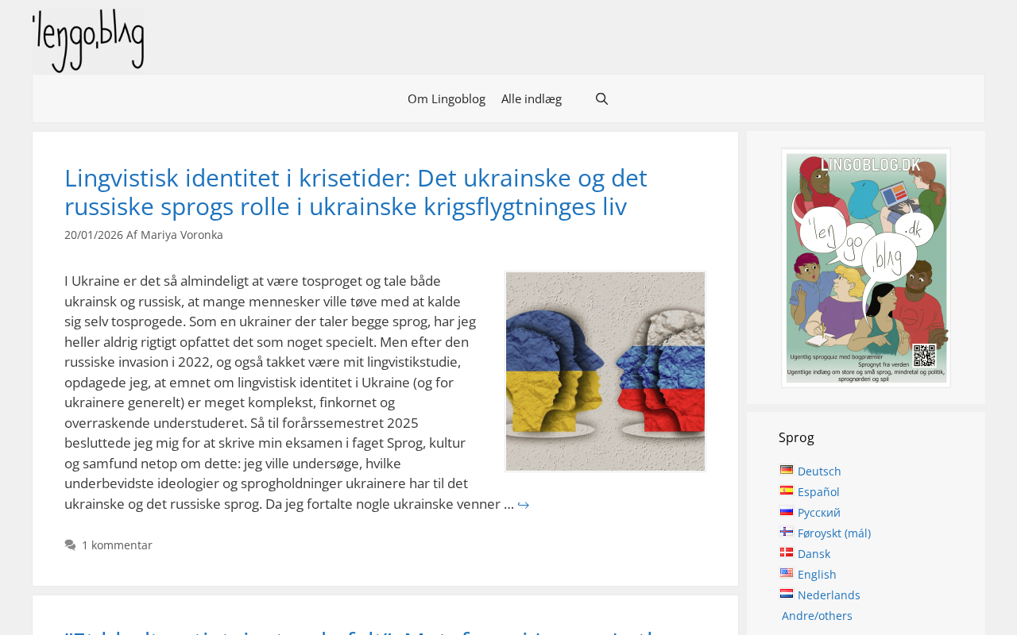Screen dimensions: 1017x635
Task: Click the Lingoblog.dk poster image in sidebar
Action: (x=866, y=267)
